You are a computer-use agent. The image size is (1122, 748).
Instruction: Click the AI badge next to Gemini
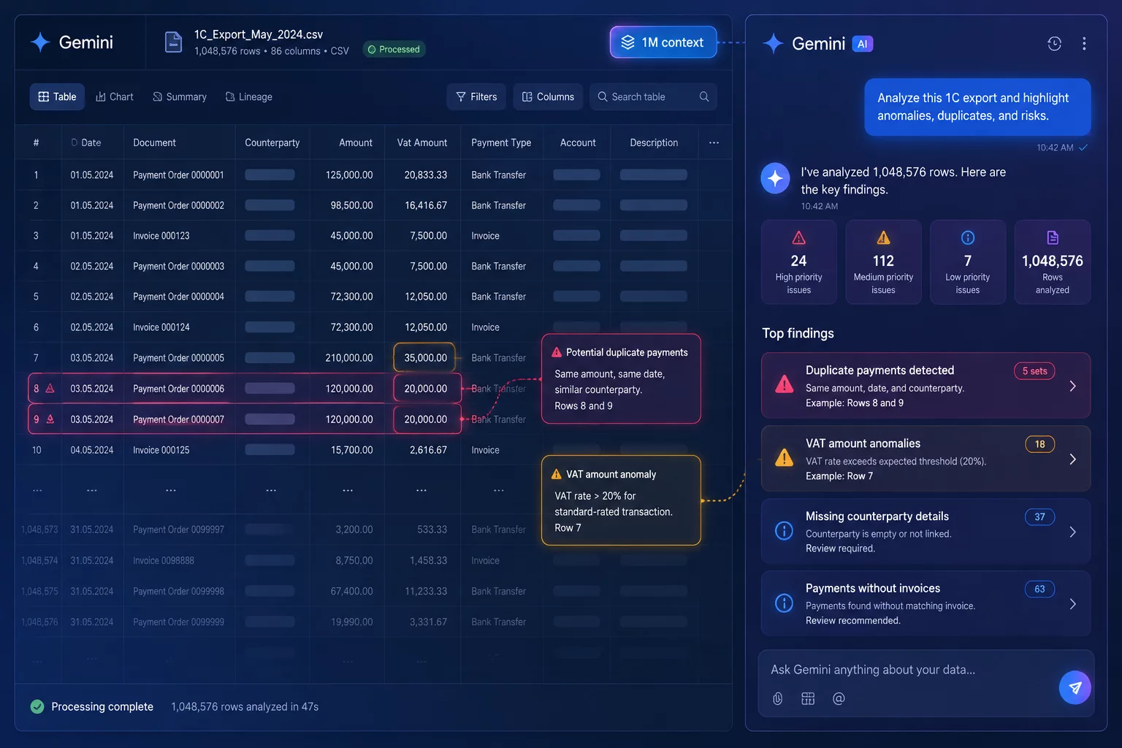[x=863, y=44]
